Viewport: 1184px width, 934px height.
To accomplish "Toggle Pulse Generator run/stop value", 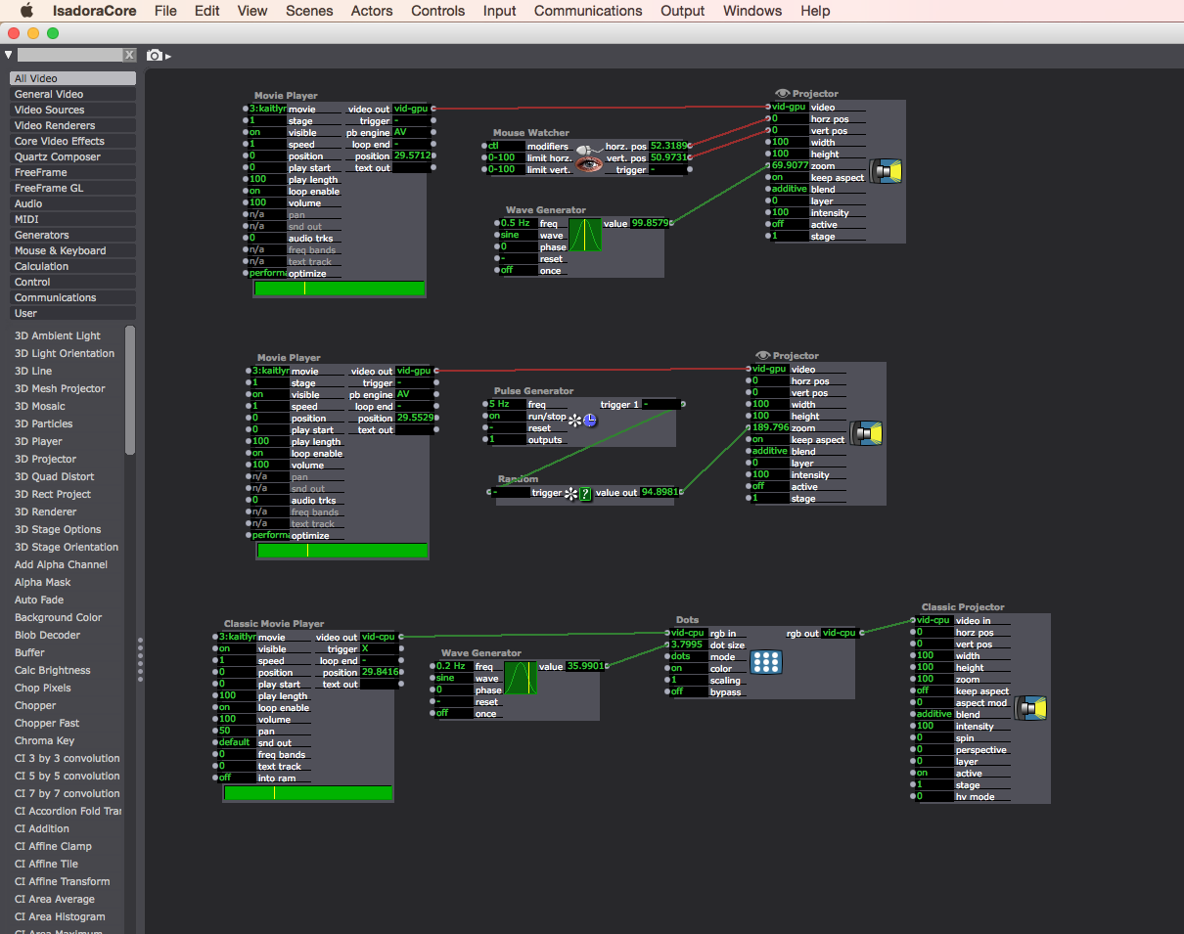I will click(506, 417).
